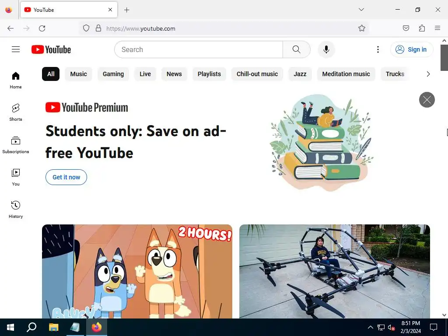Show more category chips with right arrow
448x336 pixels.
(x=428, y=74)
